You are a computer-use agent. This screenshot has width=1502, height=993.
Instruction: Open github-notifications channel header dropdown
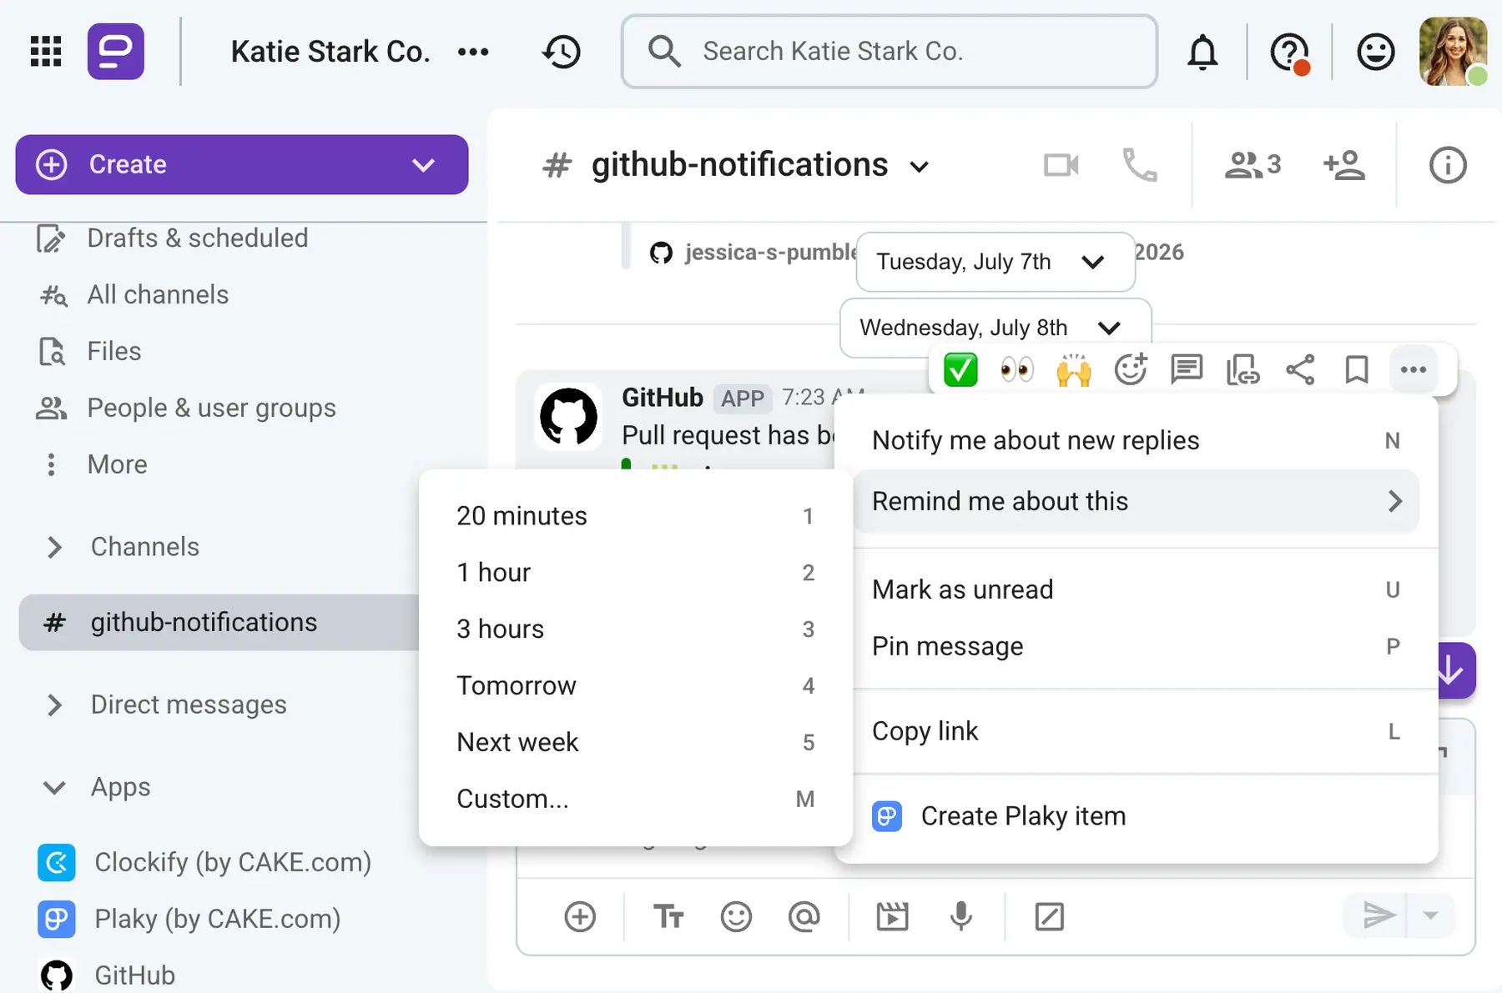click(919, 167)
